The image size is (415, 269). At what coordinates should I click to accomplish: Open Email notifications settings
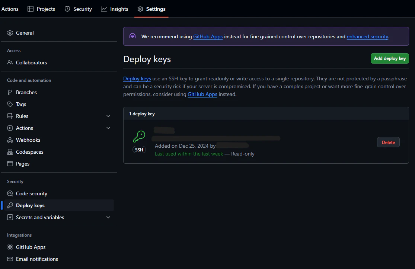click(59, 259)
